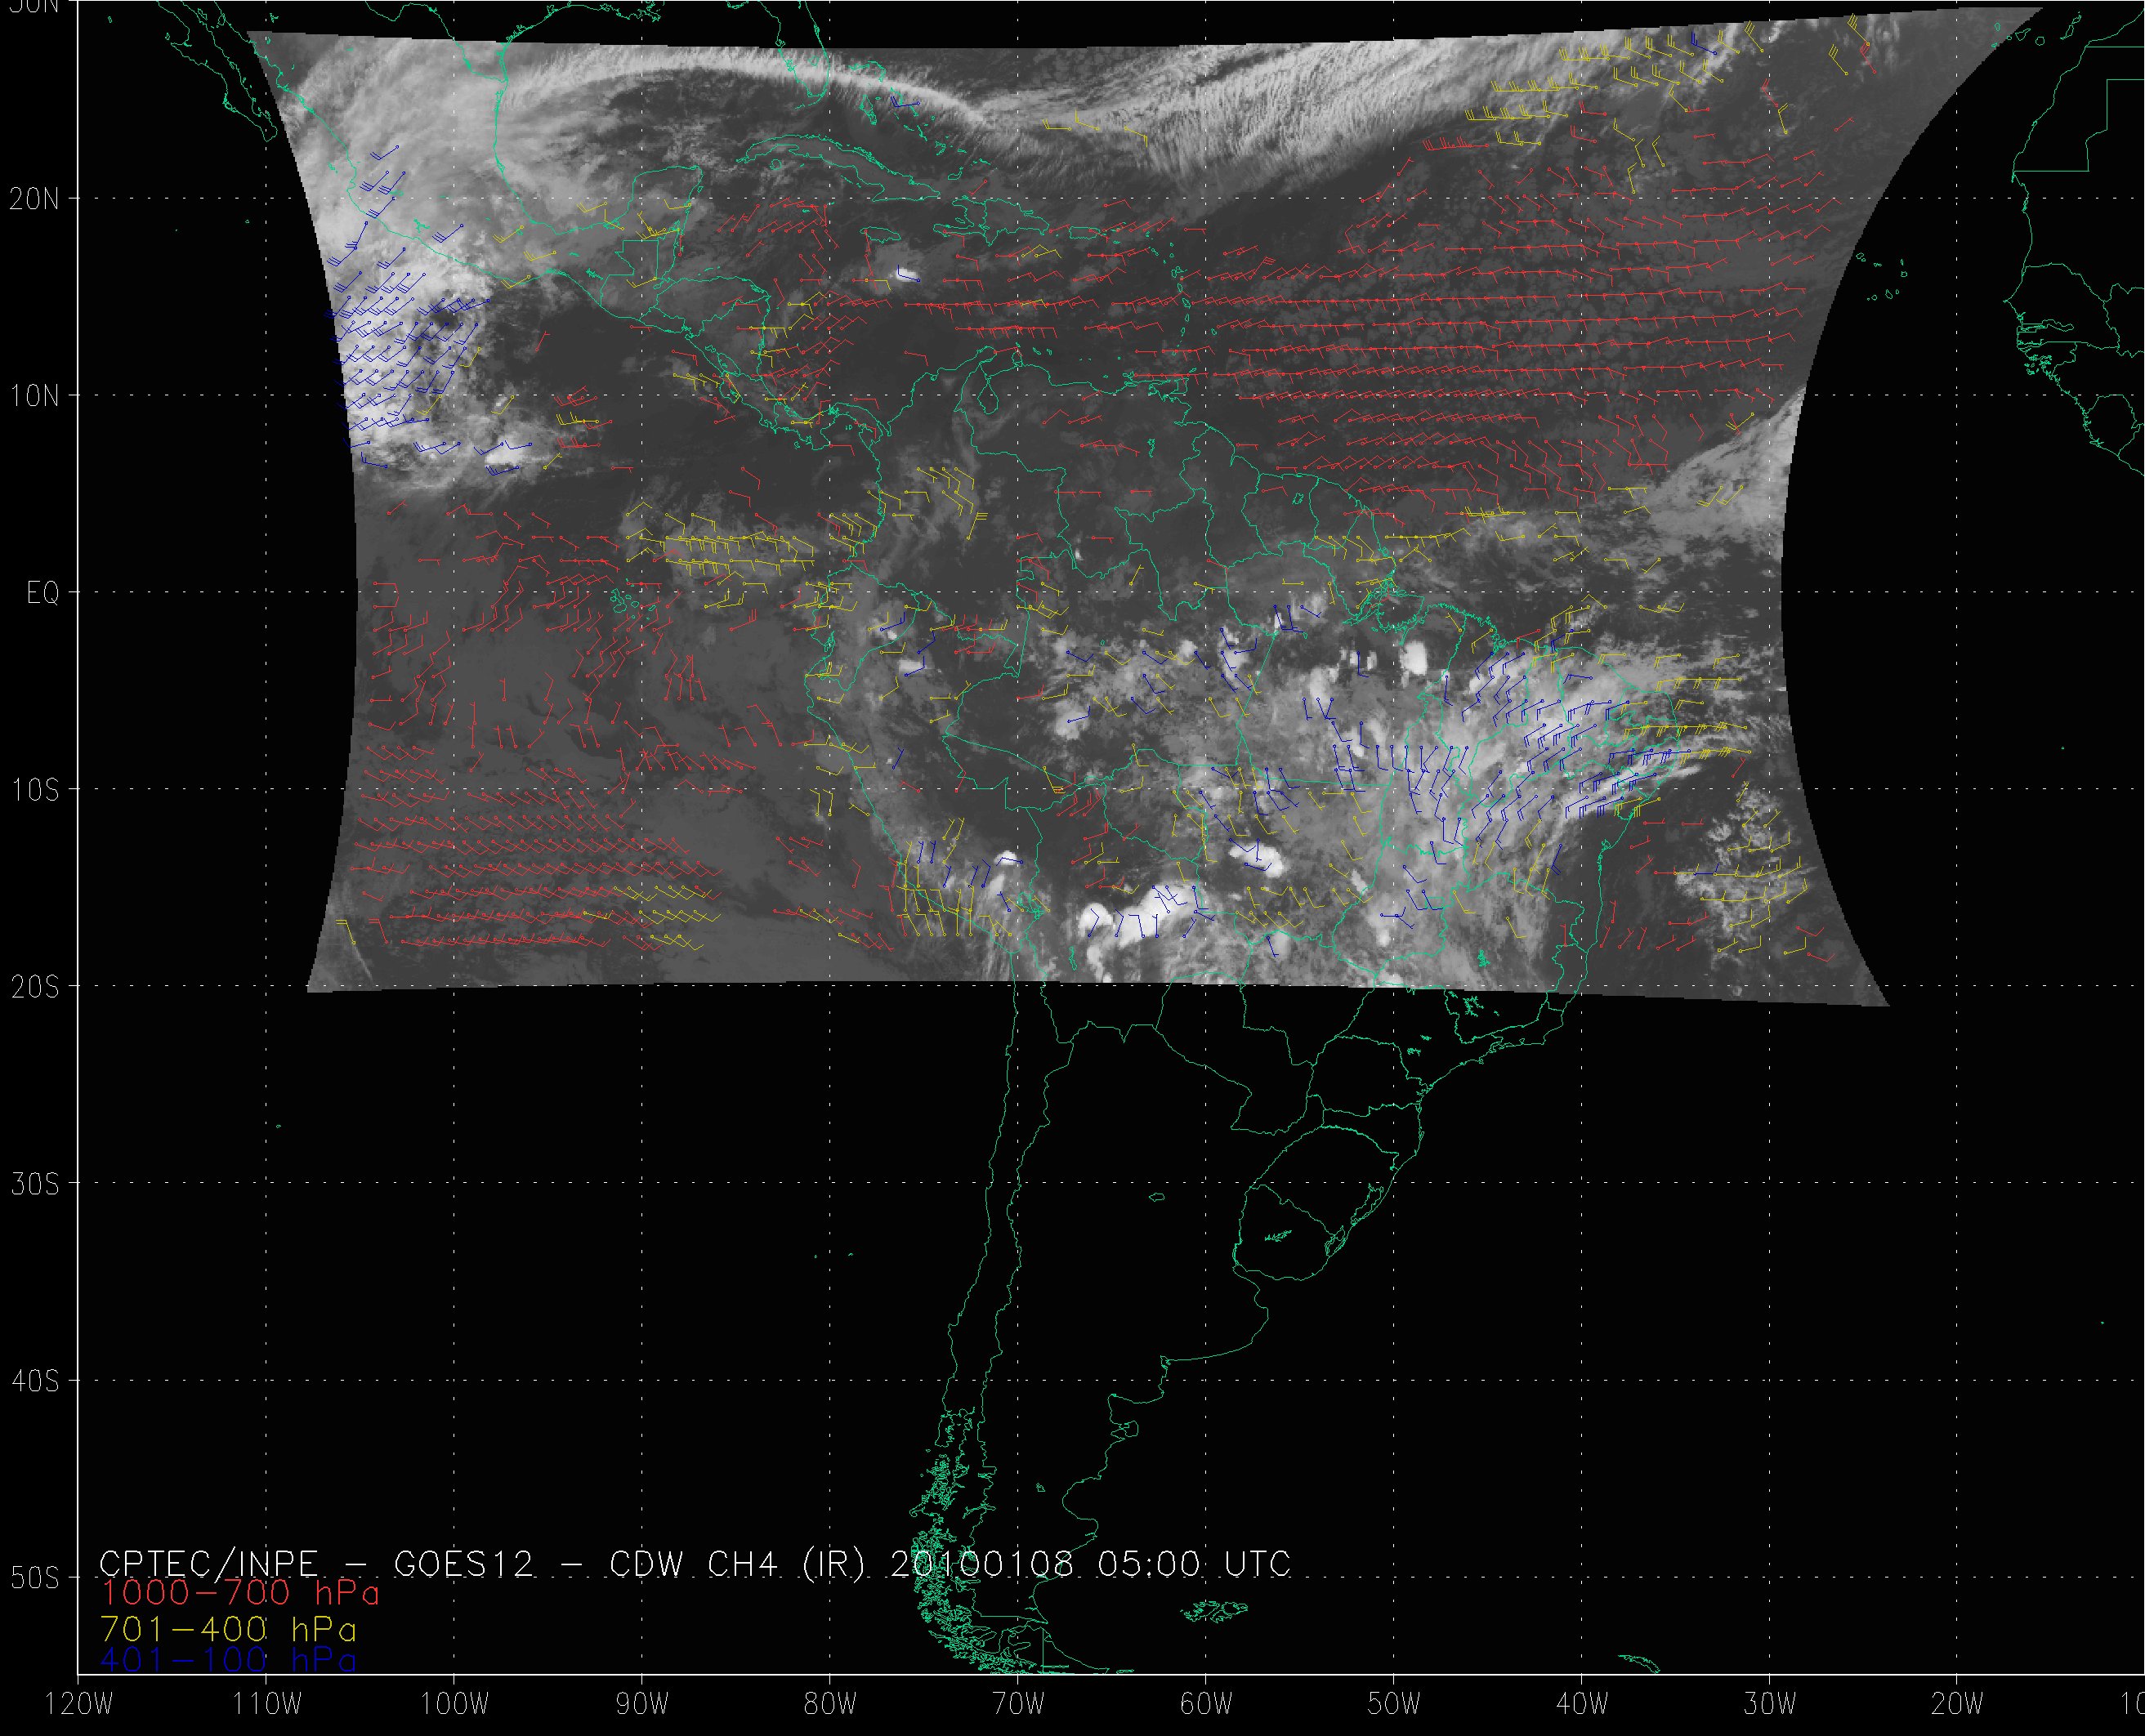
Task: Click the 100W longitude axis label
Action: click(455, 1704)
